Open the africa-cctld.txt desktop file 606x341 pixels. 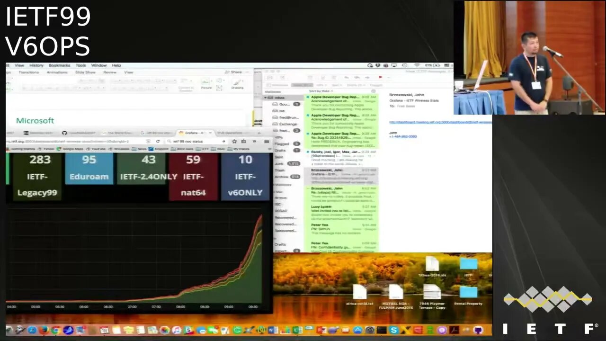[x=360, y=295]
